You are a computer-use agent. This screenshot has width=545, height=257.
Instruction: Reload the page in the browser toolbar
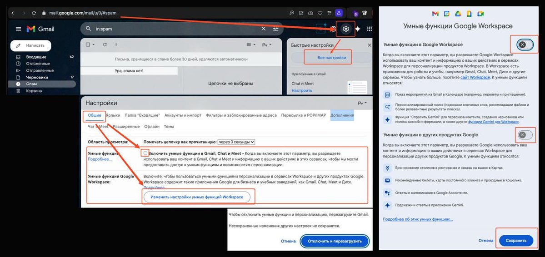pos(34,13)
